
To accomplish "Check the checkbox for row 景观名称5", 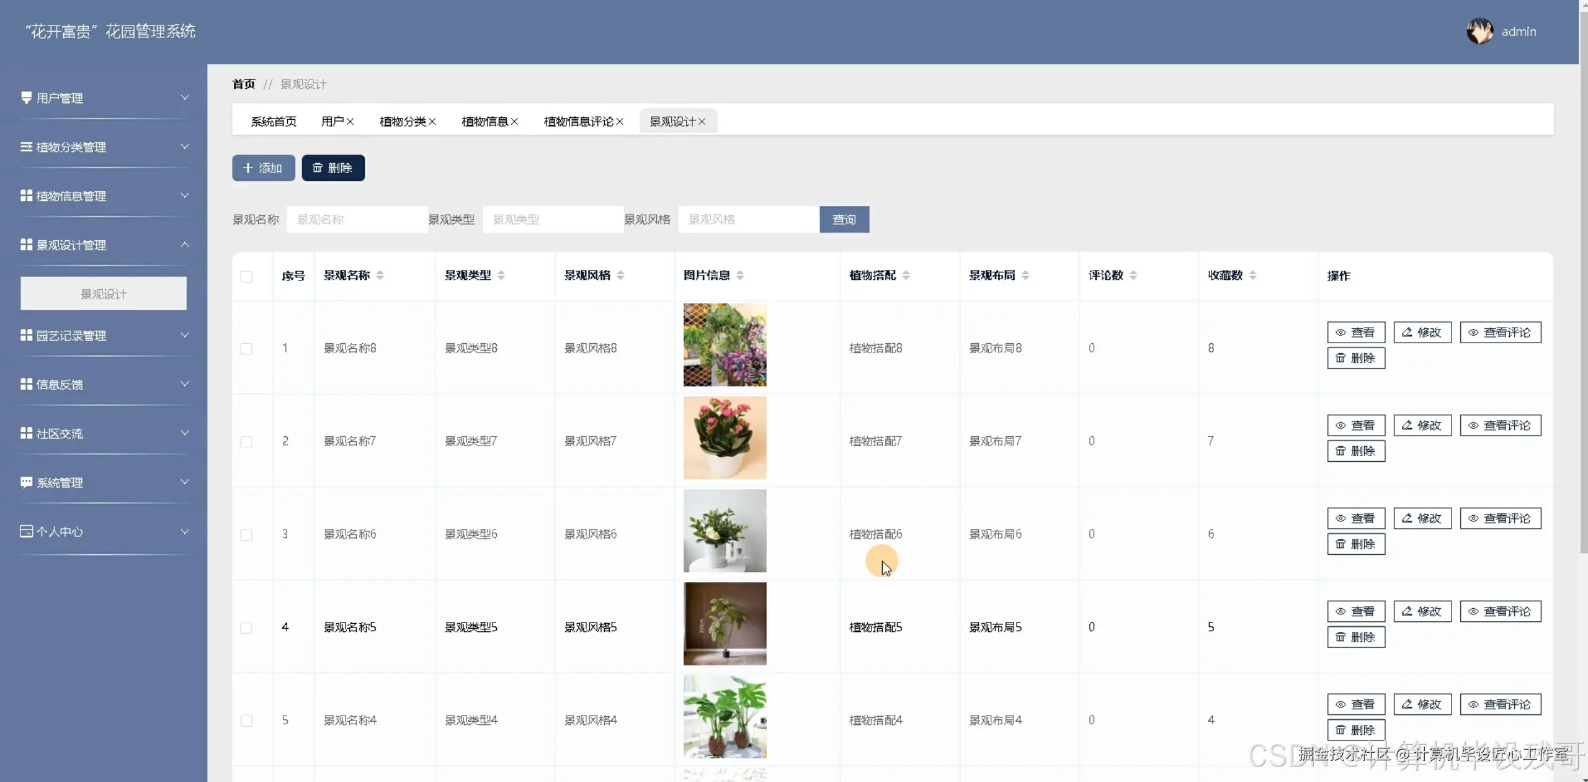I will coord(246,628).
